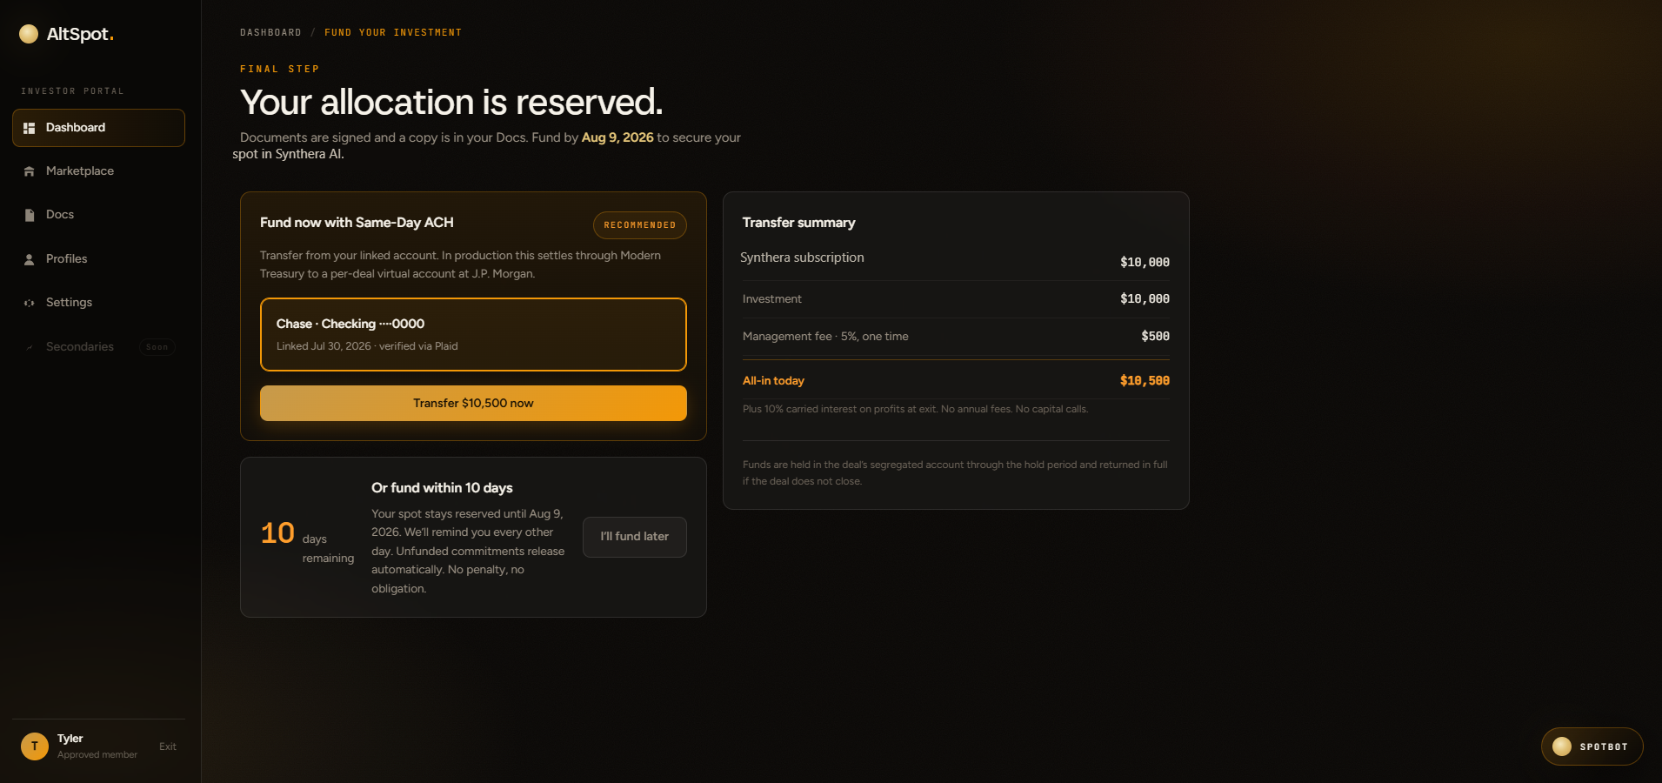
Task: Open the Docs section
Action: tap(98, 215)
